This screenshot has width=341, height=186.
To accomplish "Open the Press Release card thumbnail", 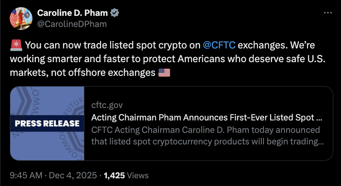I will (x=46, y=123).
